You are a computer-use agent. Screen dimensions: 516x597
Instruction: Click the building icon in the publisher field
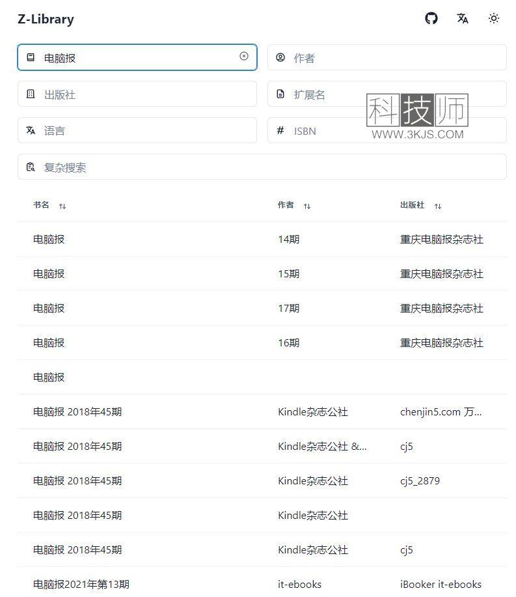click(x=31, y=94)
